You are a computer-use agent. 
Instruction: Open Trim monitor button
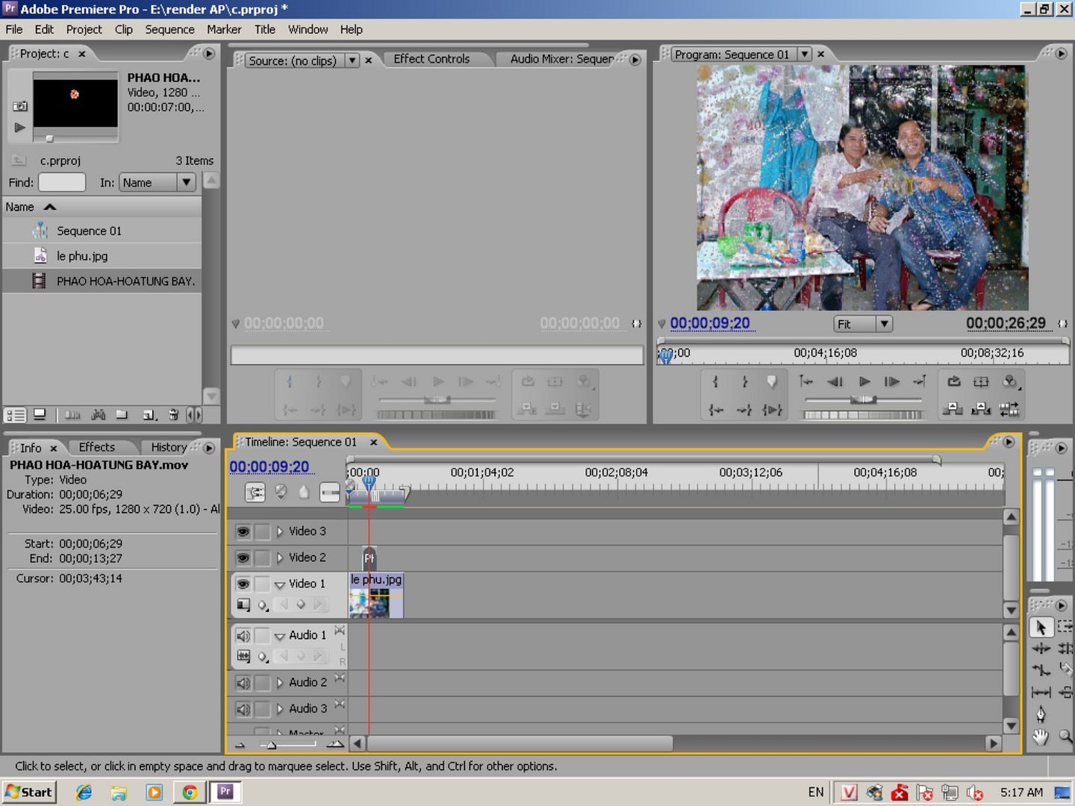point(1009,408)
